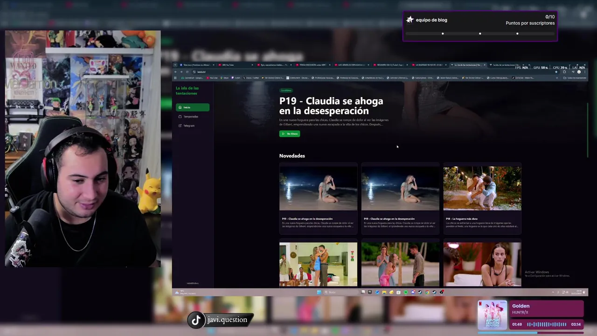Click the Novedades section heading
The width and height of the screenshot is (597, 336).
pyautogui.click(x=292, y=156)
